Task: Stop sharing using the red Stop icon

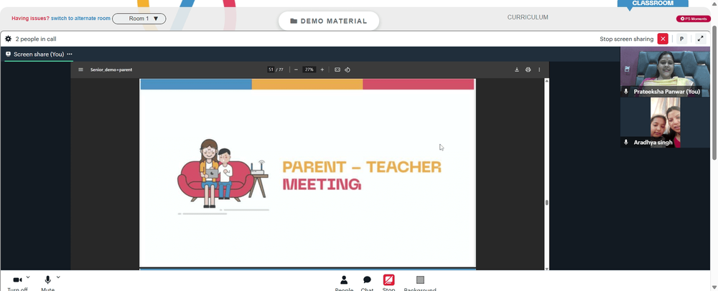Action: coord(388,280)
